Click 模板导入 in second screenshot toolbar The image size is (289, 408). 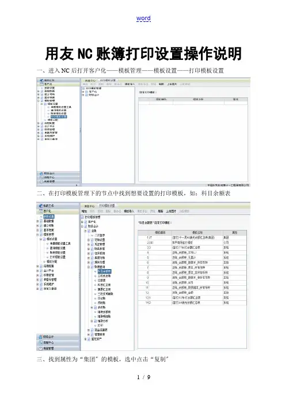click(x=129, y=211)
